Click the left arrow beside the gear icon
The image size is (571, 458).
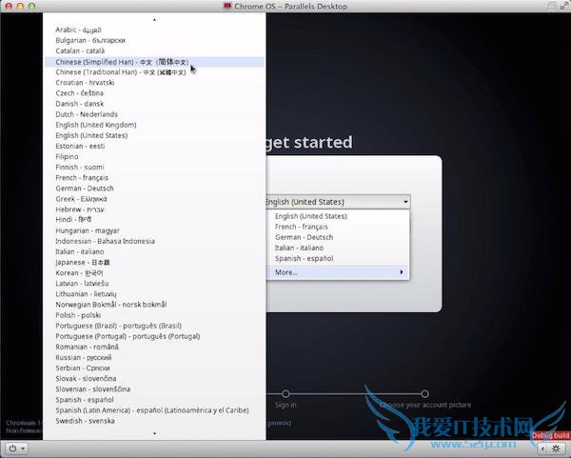coord(543,448)
